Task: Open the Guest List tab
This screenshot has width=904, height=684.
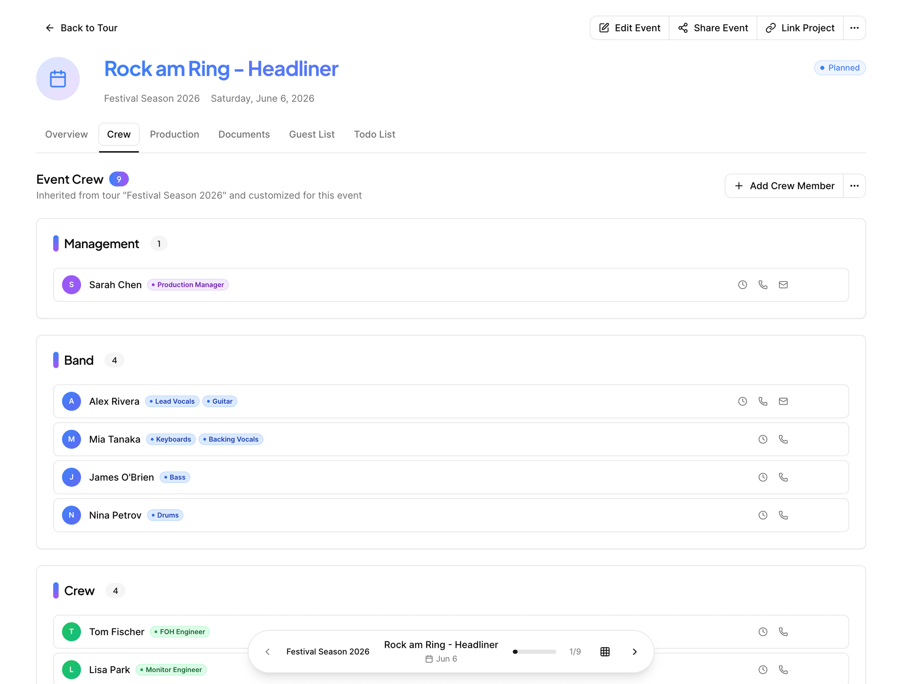Action: pyautogui.click(x=312, y=134)
